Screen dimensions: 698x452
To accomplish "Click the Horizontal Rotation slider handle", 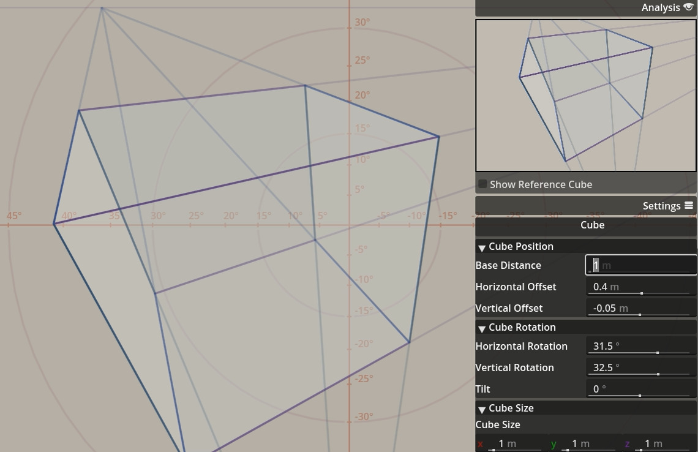I will (658, 353).
